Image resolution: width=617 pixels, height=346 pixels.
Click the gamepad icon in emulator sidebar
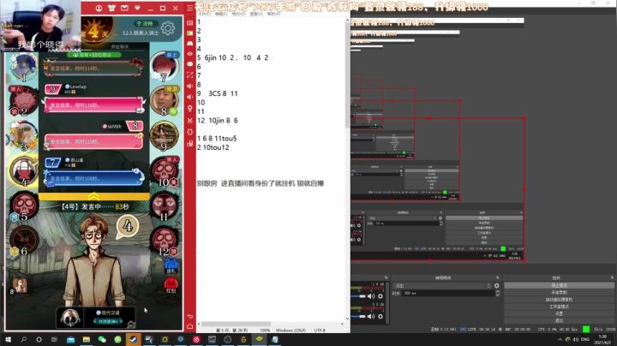pos(190,43)
